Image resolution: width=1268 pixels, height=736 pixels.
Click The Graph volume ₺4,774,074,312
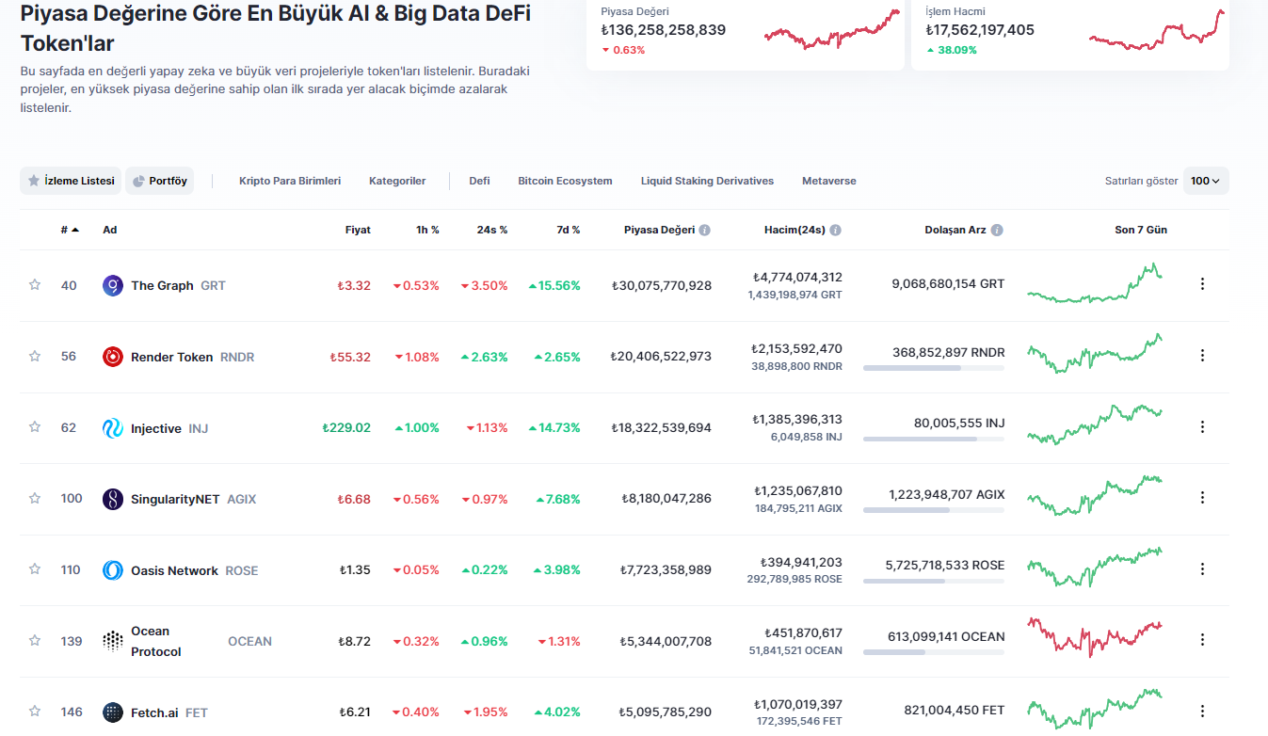[797, 277]
